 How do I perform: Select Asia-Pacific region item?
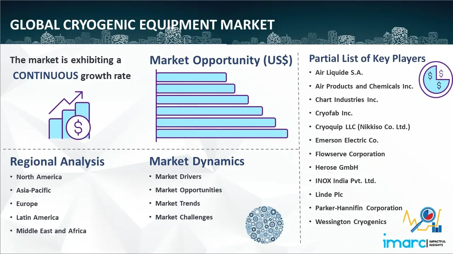click(x=34, y=190)
